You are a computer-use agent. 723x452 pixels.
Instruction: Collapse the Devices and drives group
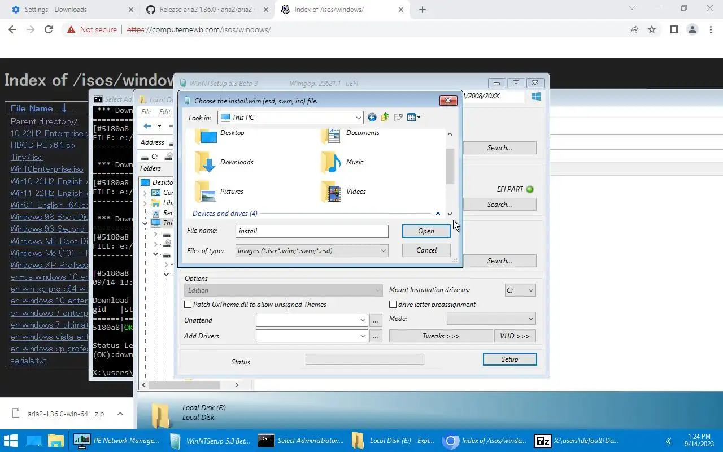click(438, 214)
